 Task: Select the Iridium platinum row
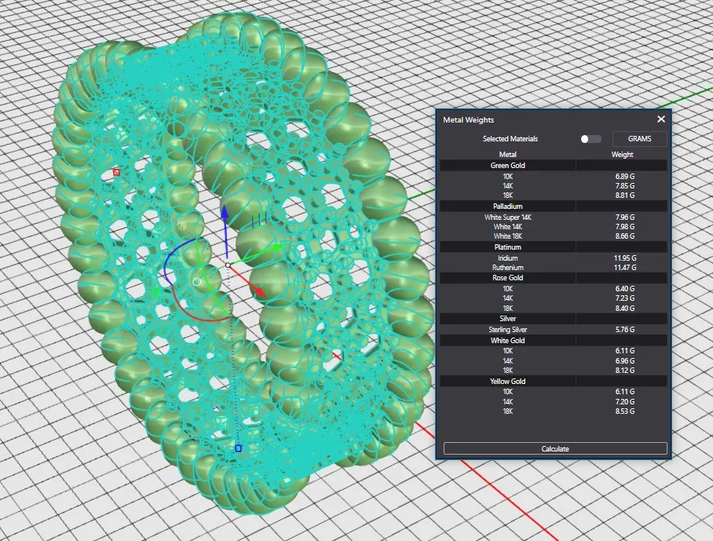pyautogui.click(x=508, y=258)
